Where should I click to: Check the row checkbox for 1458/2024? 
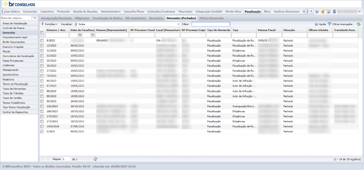point(42,126)
